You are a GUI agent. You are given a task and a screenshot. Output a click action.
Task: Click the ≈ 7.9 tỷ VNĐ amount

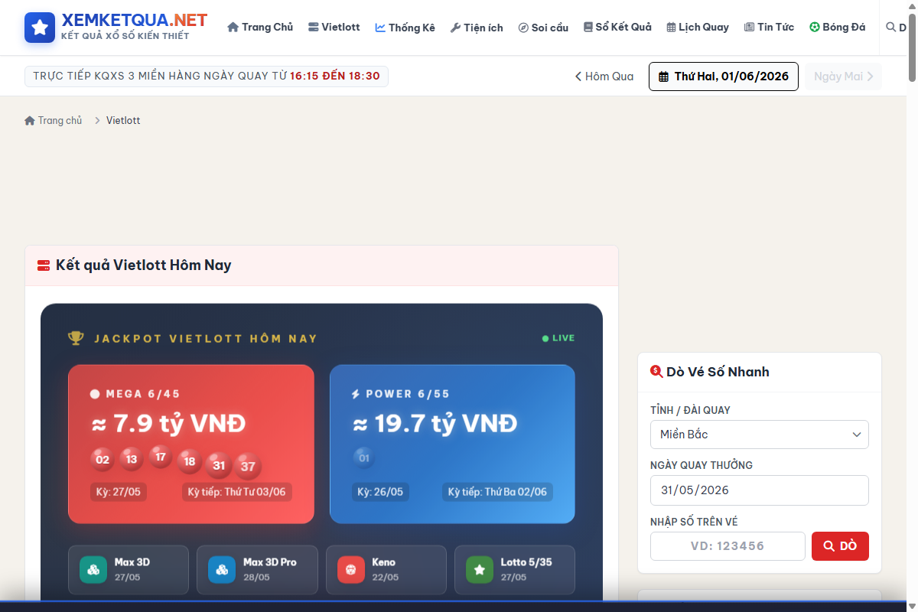click(x=168, y=423)
